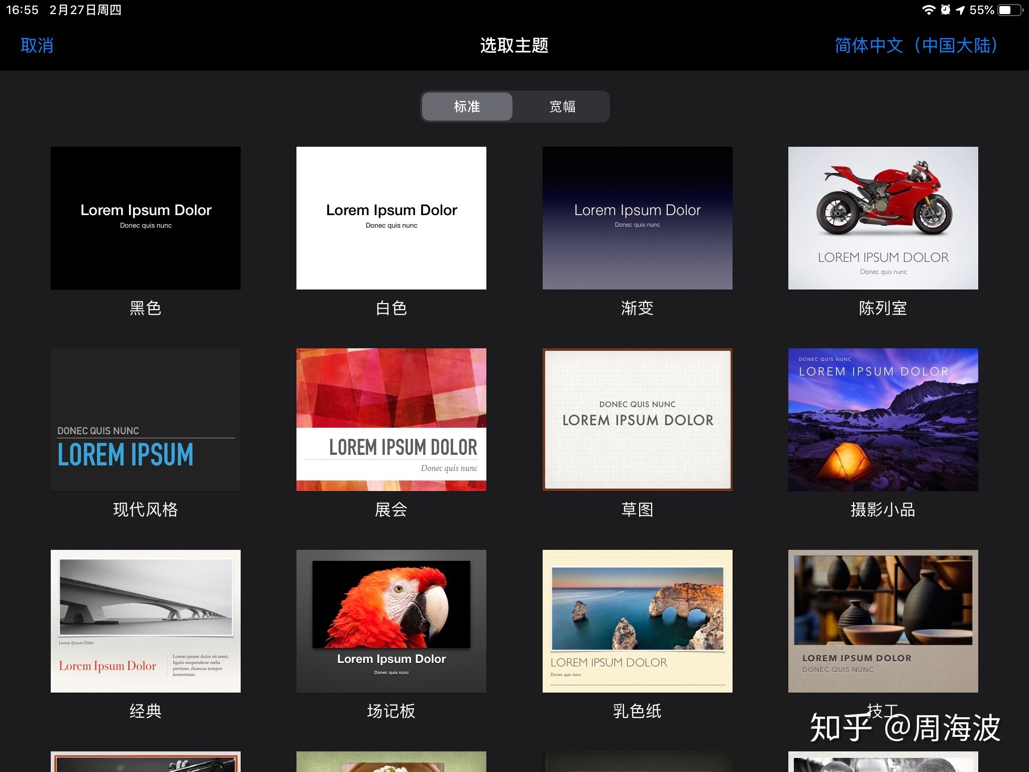
Task: Tap the alarm clock status icon
Action: pos(945,10)
